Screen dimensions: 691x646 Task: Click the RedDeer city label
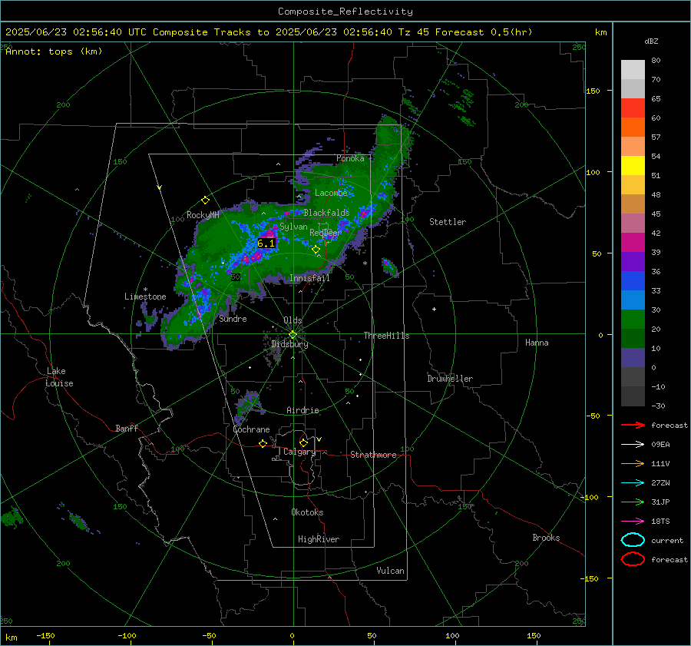[x=326, y=233]
